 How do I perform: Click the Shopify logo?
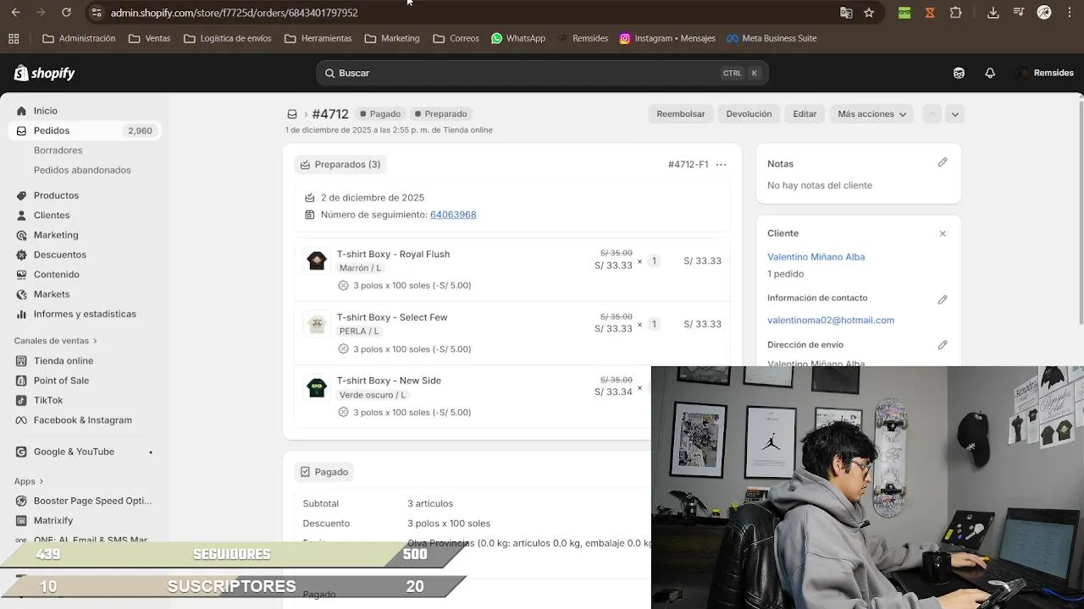[x=45, y=74]
